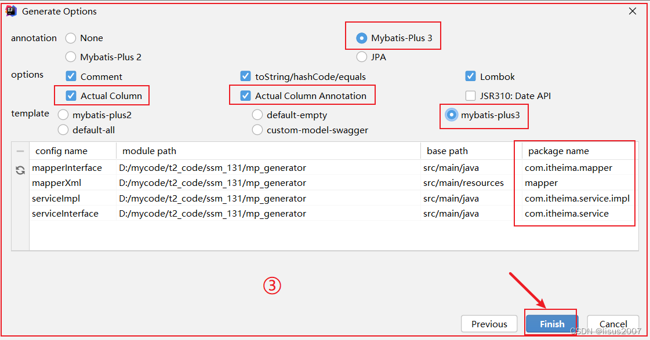Viewport: 650px width, 340px height.
Task: Click the Cancel button
Action: point(613,324)
